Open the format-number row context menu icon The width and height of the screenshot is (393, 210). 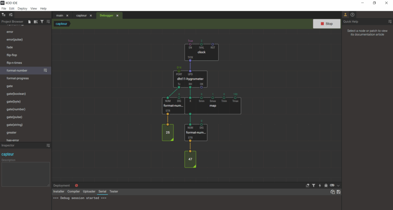45,70
